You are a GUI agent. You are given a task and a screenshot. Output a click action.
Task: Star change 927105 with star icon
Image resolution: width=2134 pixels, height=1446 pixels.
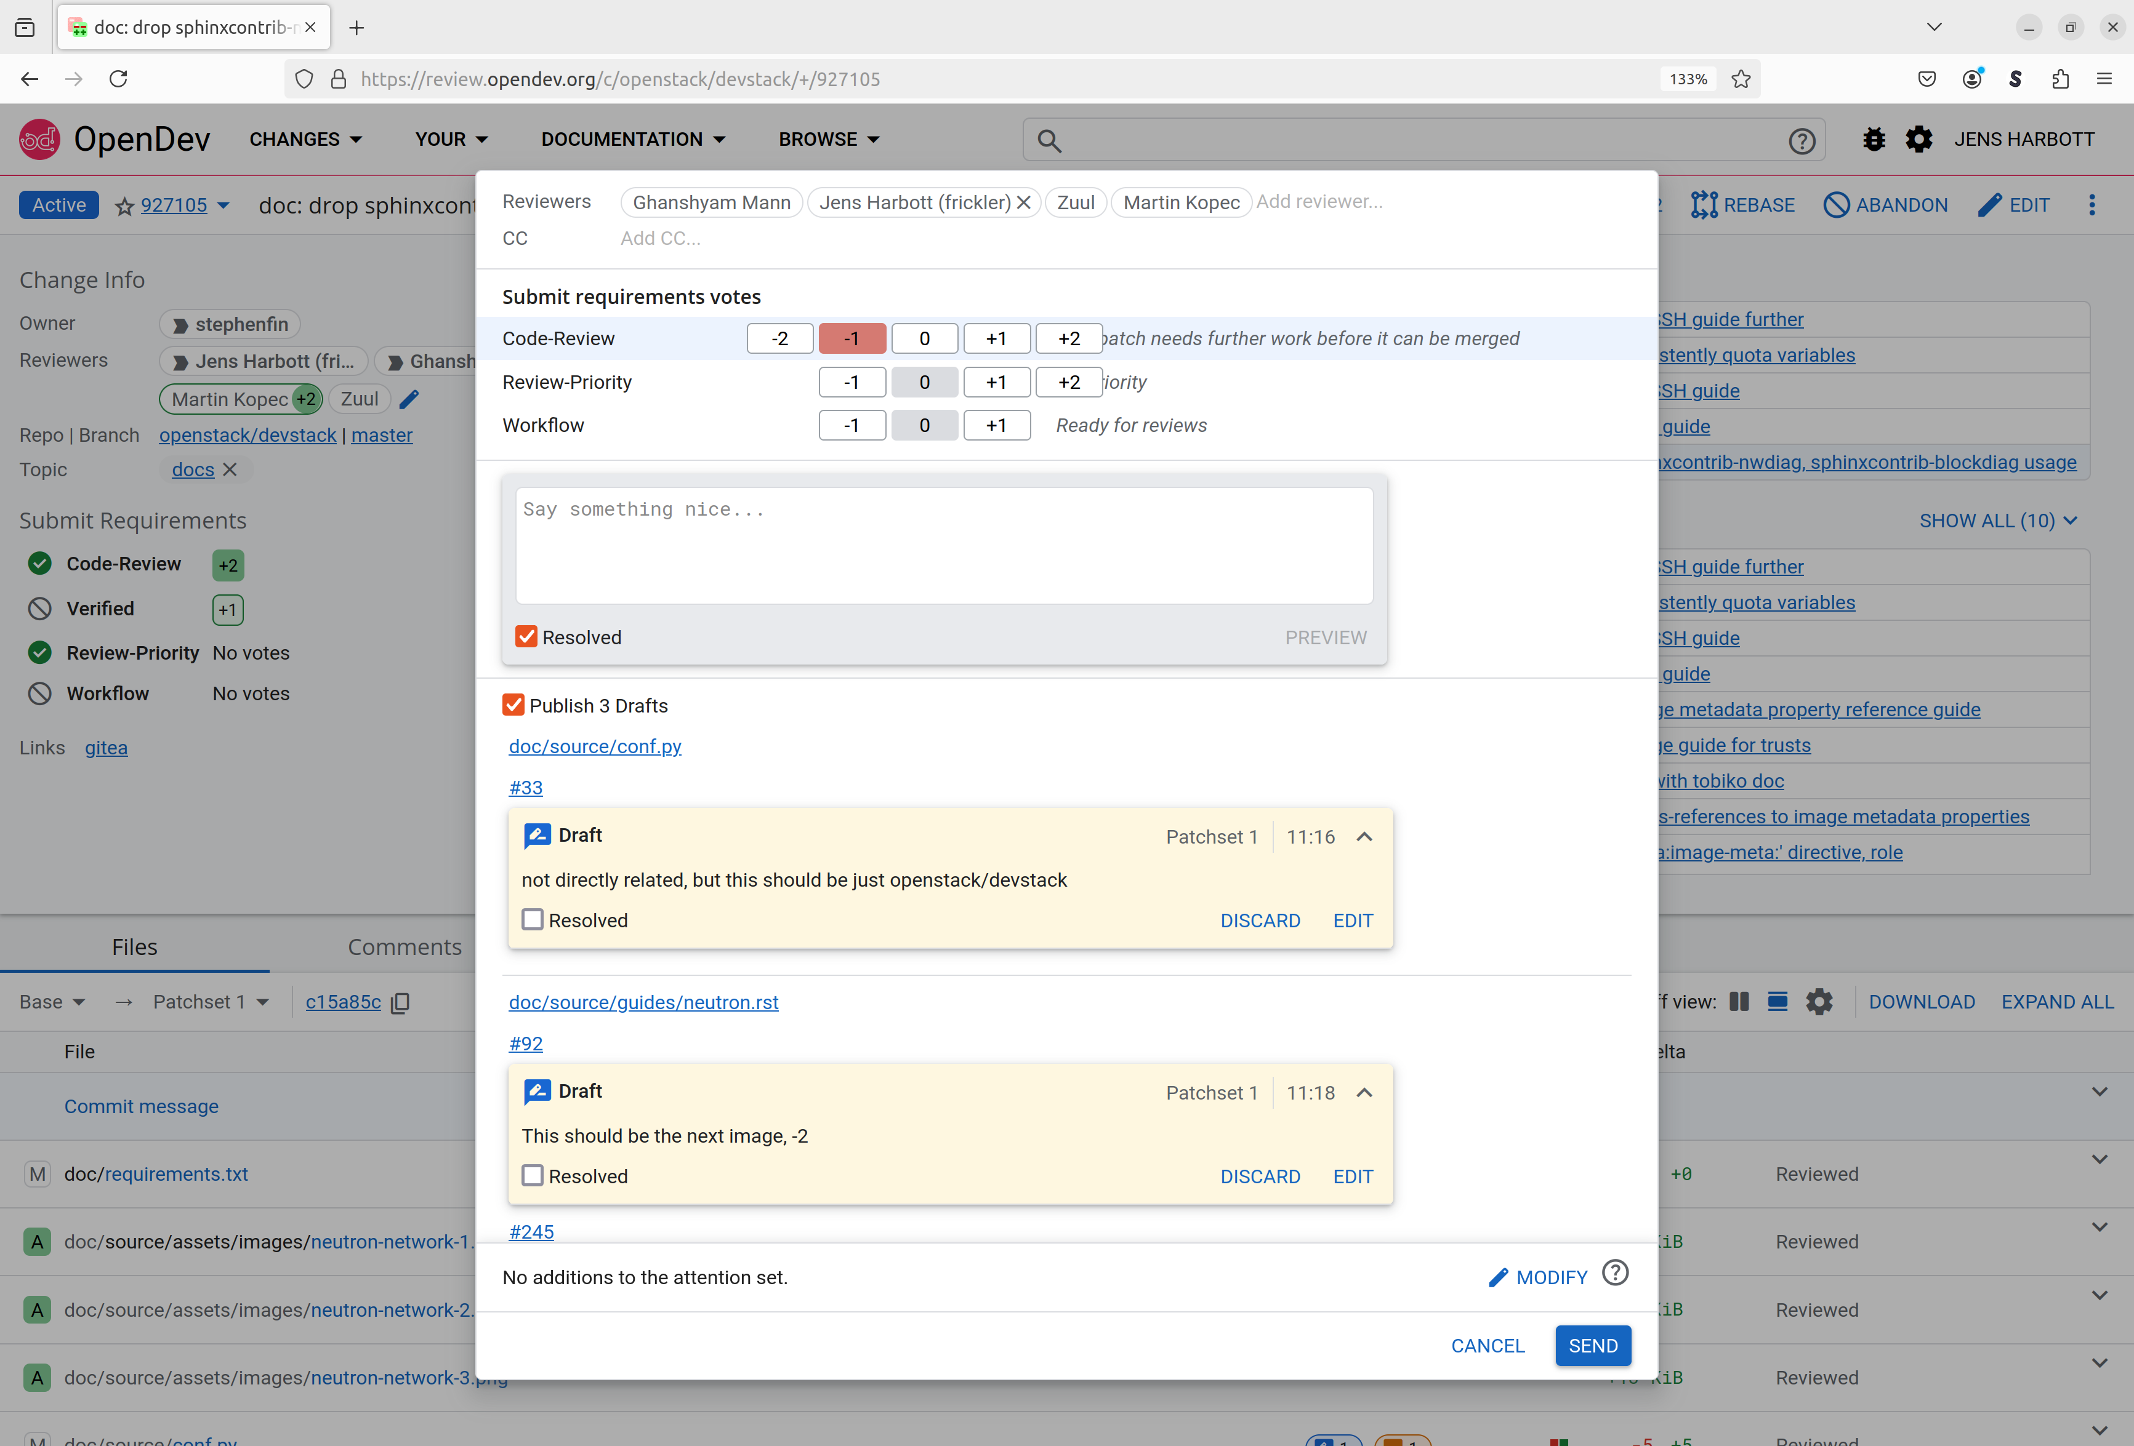tap(125, 206)
